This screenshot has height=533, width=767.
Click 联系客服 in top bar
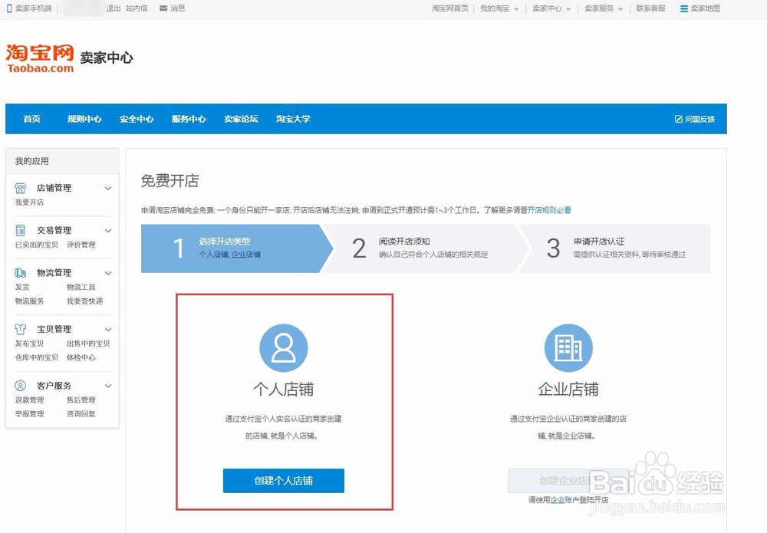pos(650,8)
